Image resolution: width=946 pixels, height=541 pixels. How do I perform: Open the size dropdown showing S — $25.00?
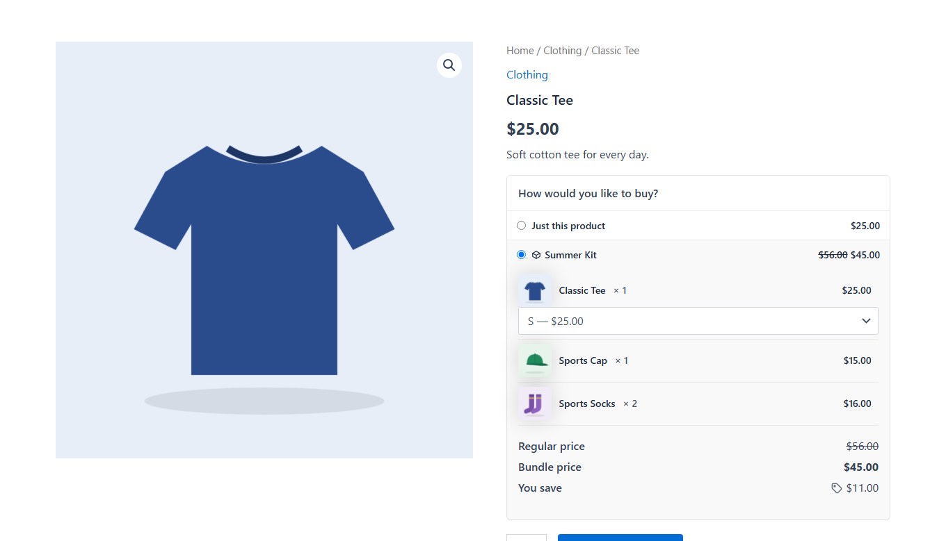click(x=698, y=321)
